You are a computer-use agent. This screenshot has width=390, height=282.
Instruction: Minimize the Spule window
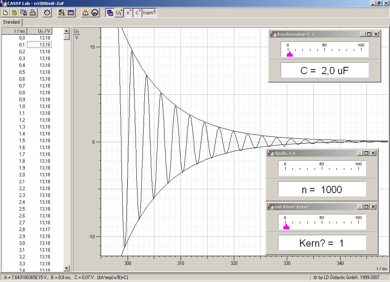coord(360,153)
